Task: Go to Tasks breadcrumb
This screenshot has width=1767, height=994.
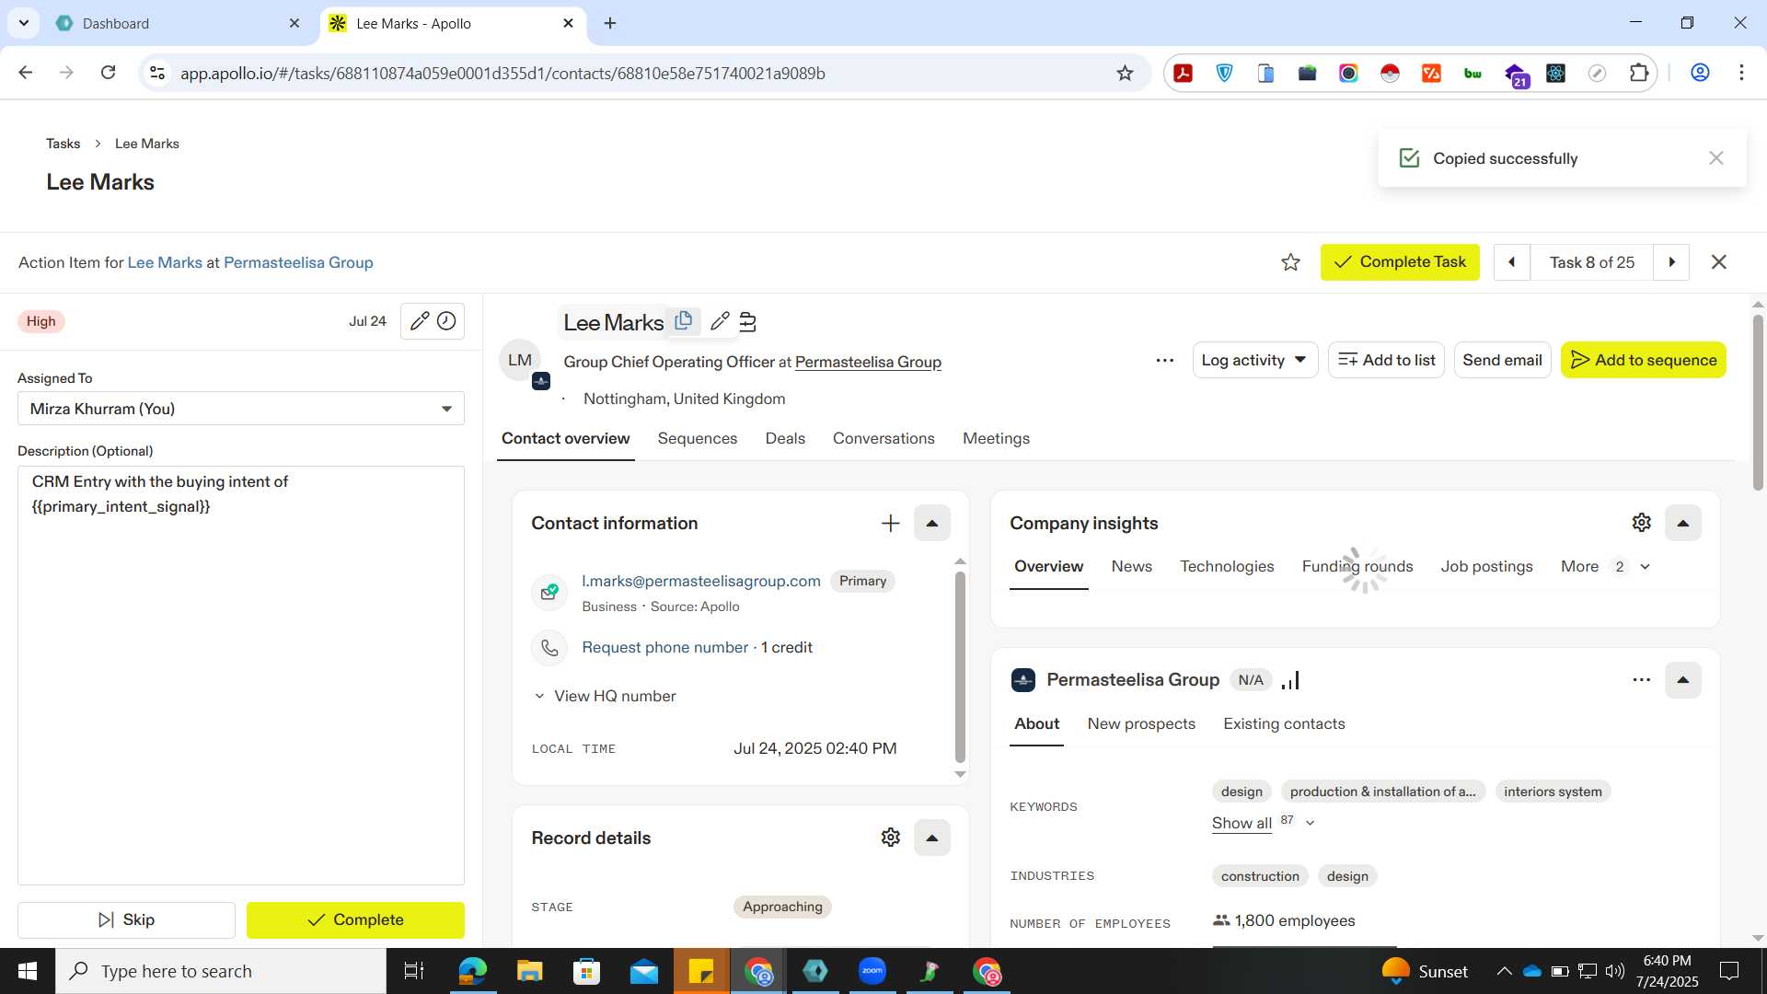Action: (x=63, y=144)
